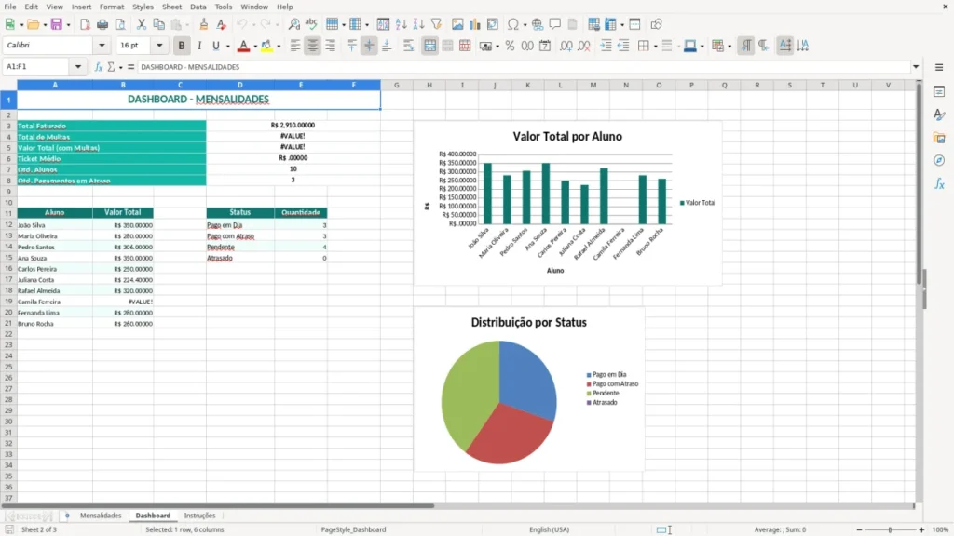Toggle Underline formatting
Screen dimensions: 954x536
coord(215,46)
